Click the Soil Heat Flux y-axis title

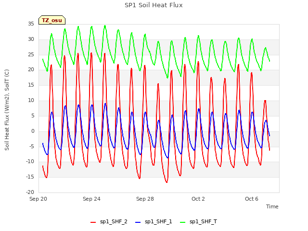pos(7,110)
